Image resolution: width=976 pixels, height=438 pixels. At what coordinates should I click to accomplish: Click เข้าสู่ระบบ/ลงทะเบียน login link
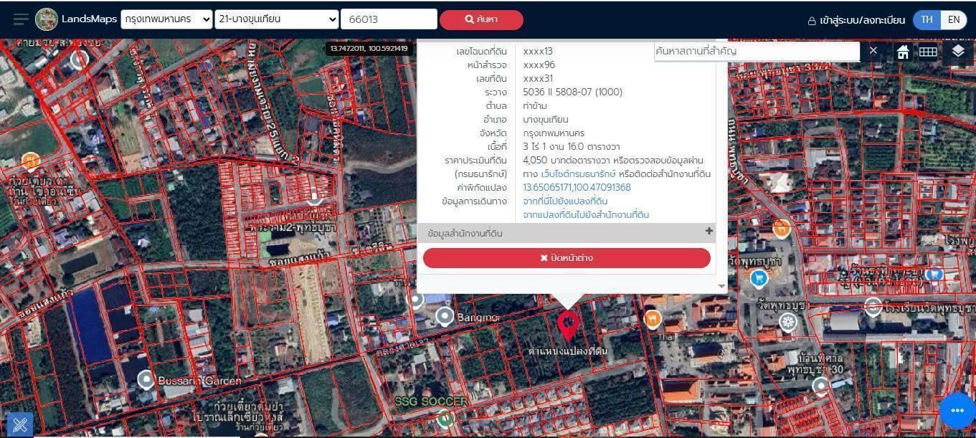point(856,20)
